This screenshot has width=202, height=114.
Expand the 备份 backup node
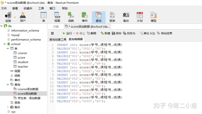(x=8, y=107)
